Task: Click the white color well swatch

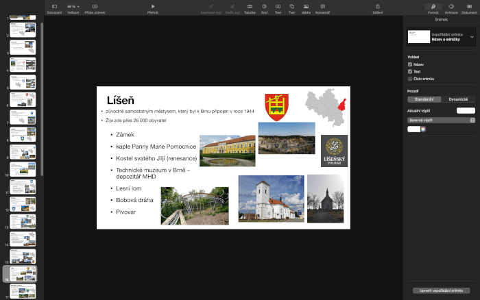Action: (x=414, y=129)
